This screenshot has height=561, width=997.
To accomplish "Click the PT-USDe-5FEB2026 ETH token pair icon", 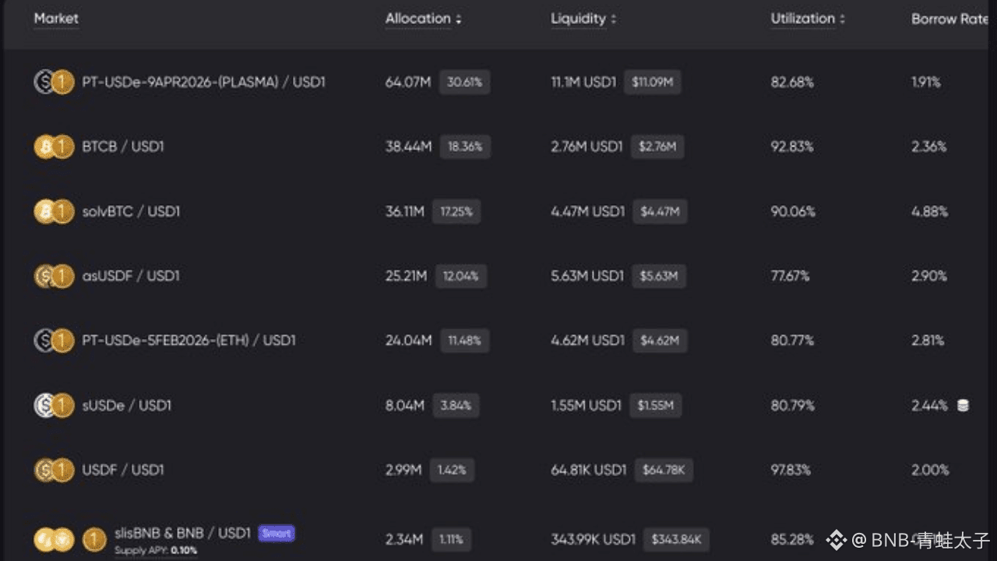I will [54, 340].
